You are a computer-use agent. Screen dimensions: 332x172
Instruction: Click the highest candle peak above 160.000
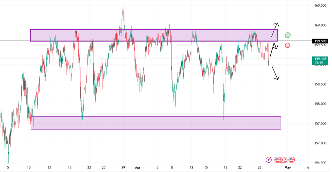click(x=124, y=8)
